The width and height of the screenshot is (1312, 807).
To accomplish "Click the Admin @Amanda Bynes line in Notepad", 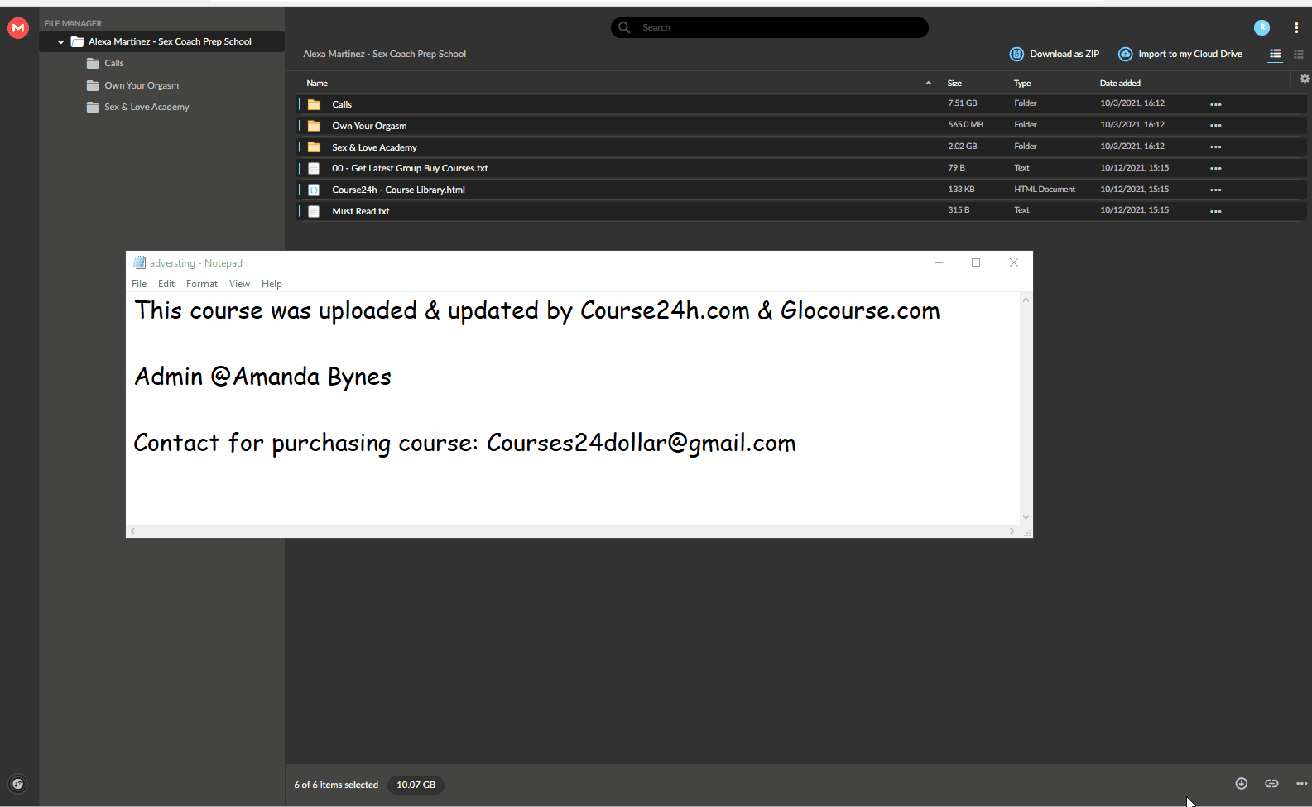I will pyautogui.click(x=262, y=377).
